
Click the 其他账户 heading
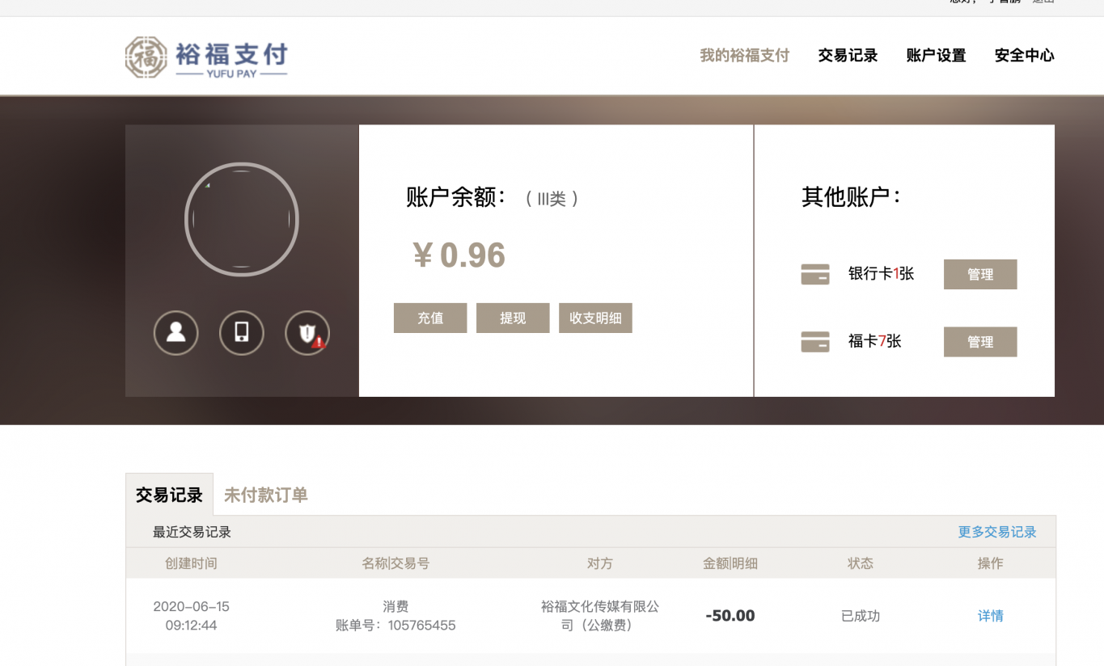coord(852,196)
